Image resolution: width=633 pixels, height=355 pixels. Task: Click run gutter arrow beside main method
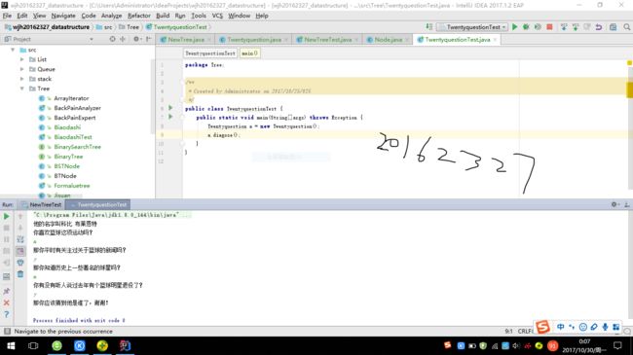tap(170, 117)
